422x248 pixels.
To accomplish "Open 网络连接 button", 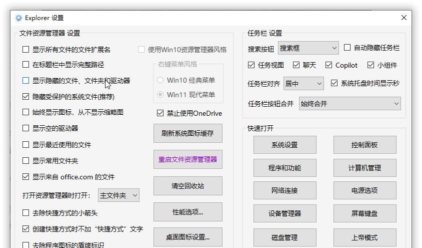I will click(x=284, y=190).
